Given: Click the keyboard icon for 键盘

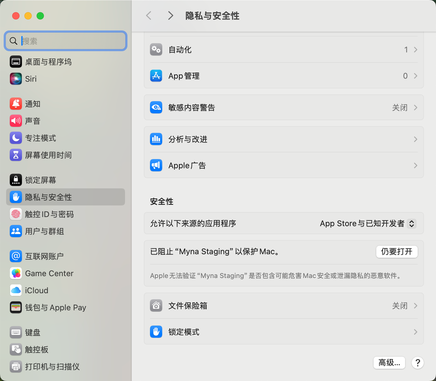Looking at the screenshot, I should pos(16,332).
